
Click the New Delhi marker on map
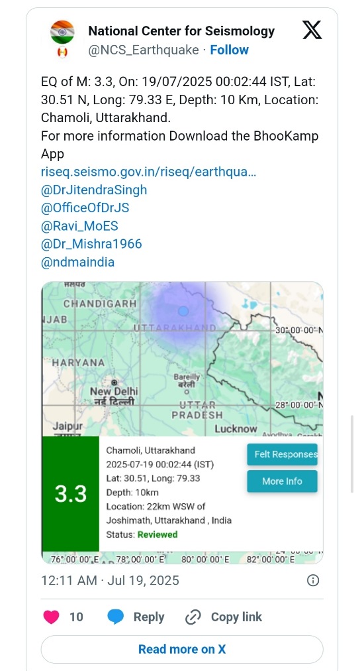[114, 382]
